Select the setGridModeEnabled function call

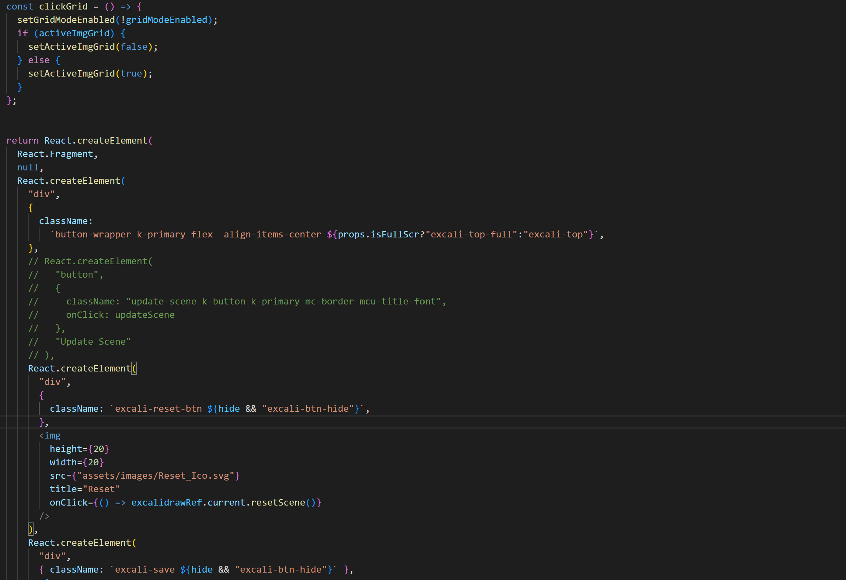[66, 20]
